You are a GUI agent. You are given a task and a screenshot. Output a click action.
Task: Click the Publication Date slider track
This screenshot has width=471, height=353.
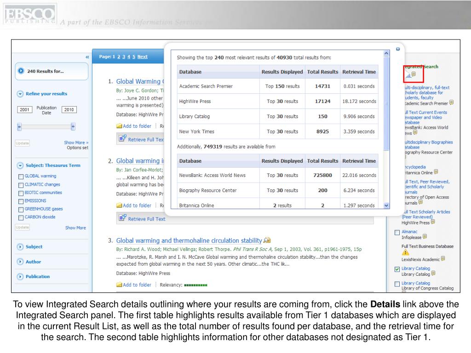pyautogui.click(x=46, y=127)
